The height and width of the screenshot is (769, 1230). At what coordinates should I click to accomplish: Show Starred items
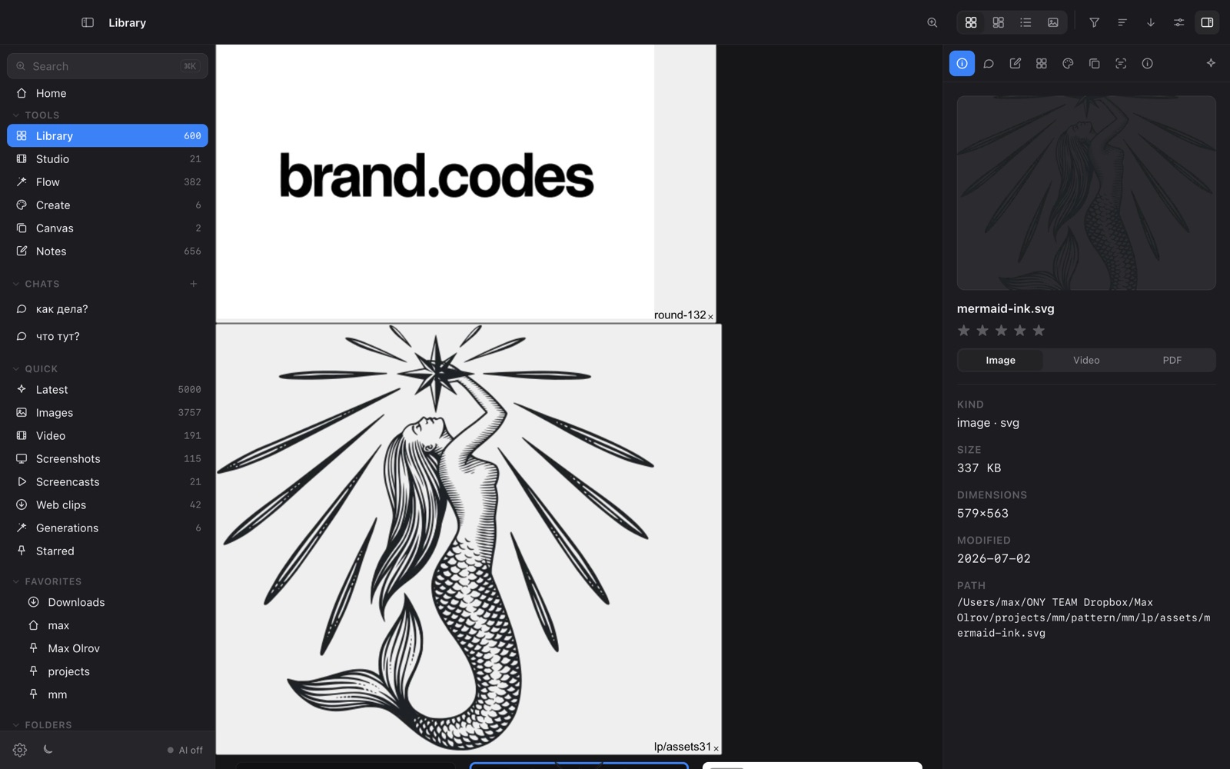click(108, 551)
